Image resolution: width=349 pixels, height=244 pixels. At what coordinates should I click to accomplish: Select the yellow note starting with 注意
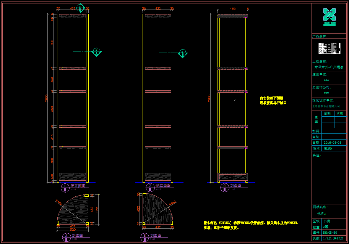point(221,228)
